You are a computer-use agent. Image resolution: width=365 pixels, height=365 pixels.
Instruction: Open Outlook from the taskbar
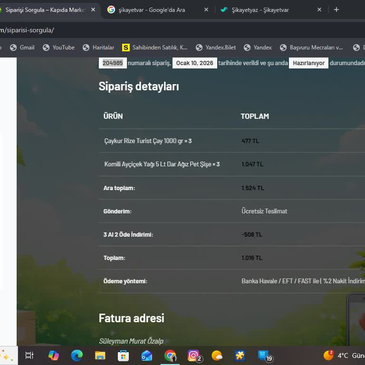click(x=147, y=355)
